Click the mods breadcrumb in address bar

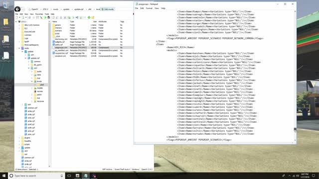point(55,9)
